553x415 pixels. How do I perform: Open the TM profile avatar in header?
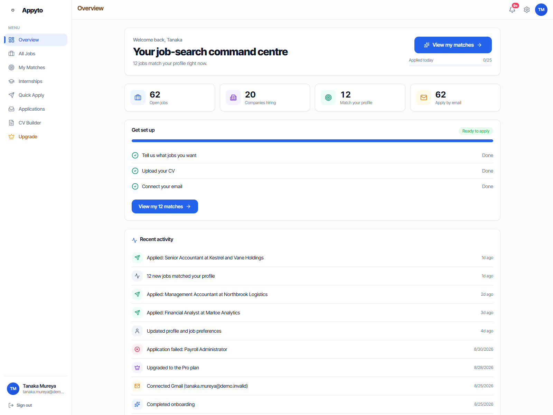[541, 10]
